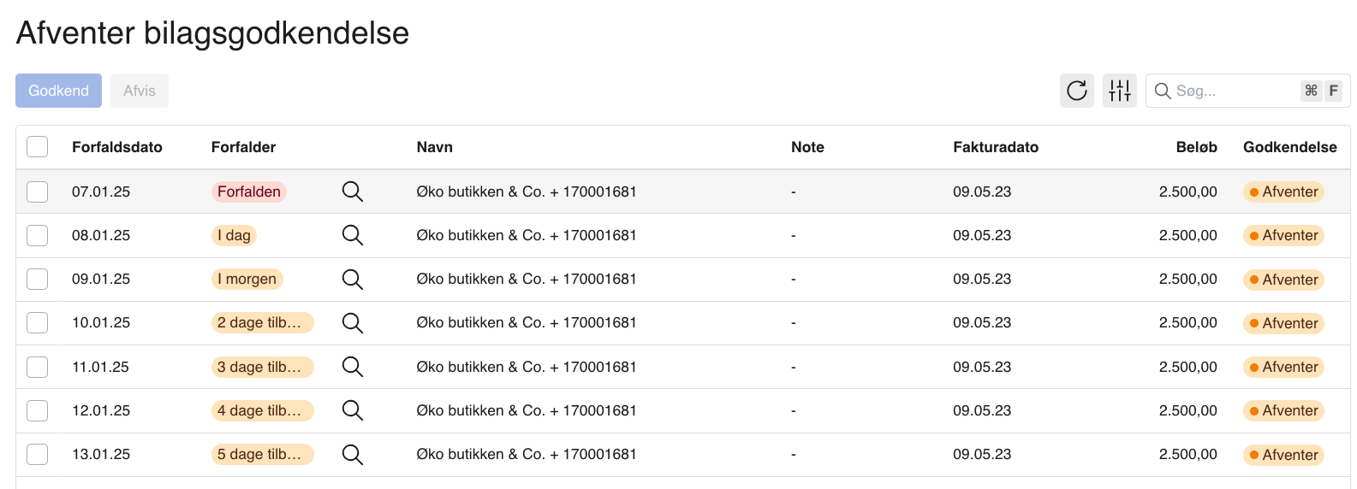Select the checkbox for 09.01.25 row
1357x489 pixels.
coord(38,280)
